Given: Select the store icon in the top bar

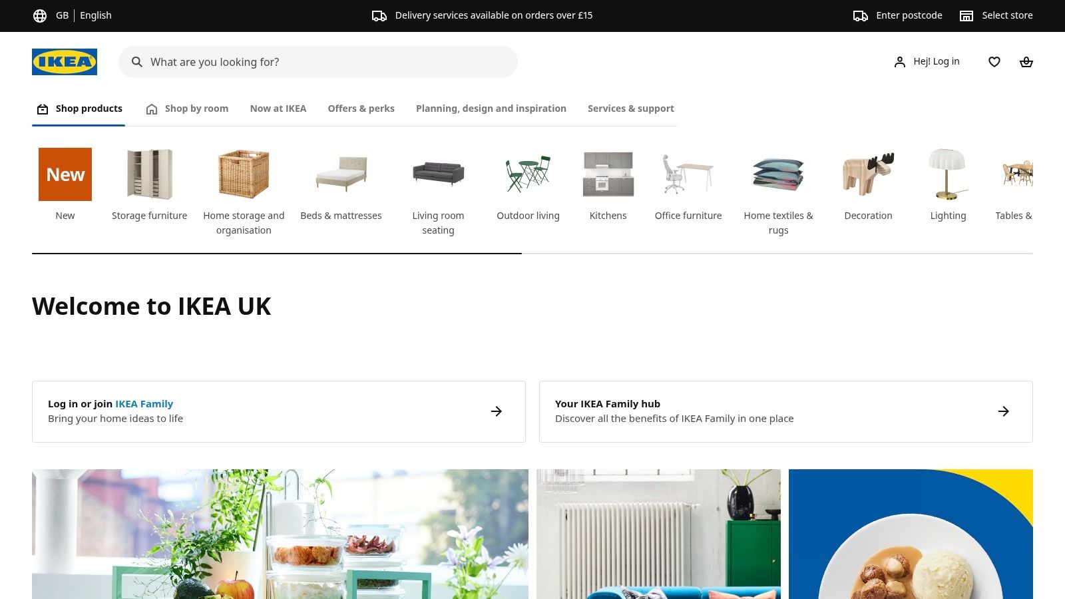Looking at the screenshot, I should (966, 15).
